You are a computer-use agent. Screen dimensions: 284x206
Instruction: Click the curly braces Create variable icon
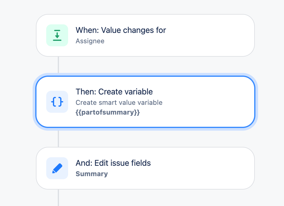click(x=57, y=102)
